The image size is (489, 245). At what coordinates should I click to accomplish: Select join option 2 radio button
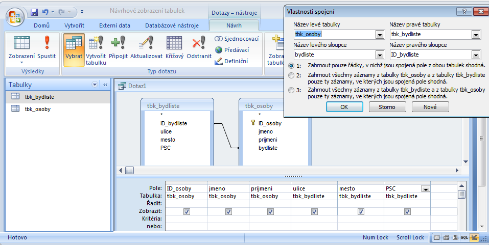point(291,75)
